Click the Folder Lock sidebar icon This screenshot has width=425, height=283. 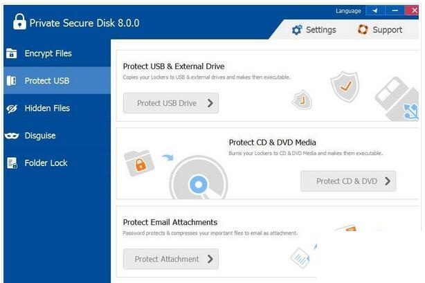11,163
